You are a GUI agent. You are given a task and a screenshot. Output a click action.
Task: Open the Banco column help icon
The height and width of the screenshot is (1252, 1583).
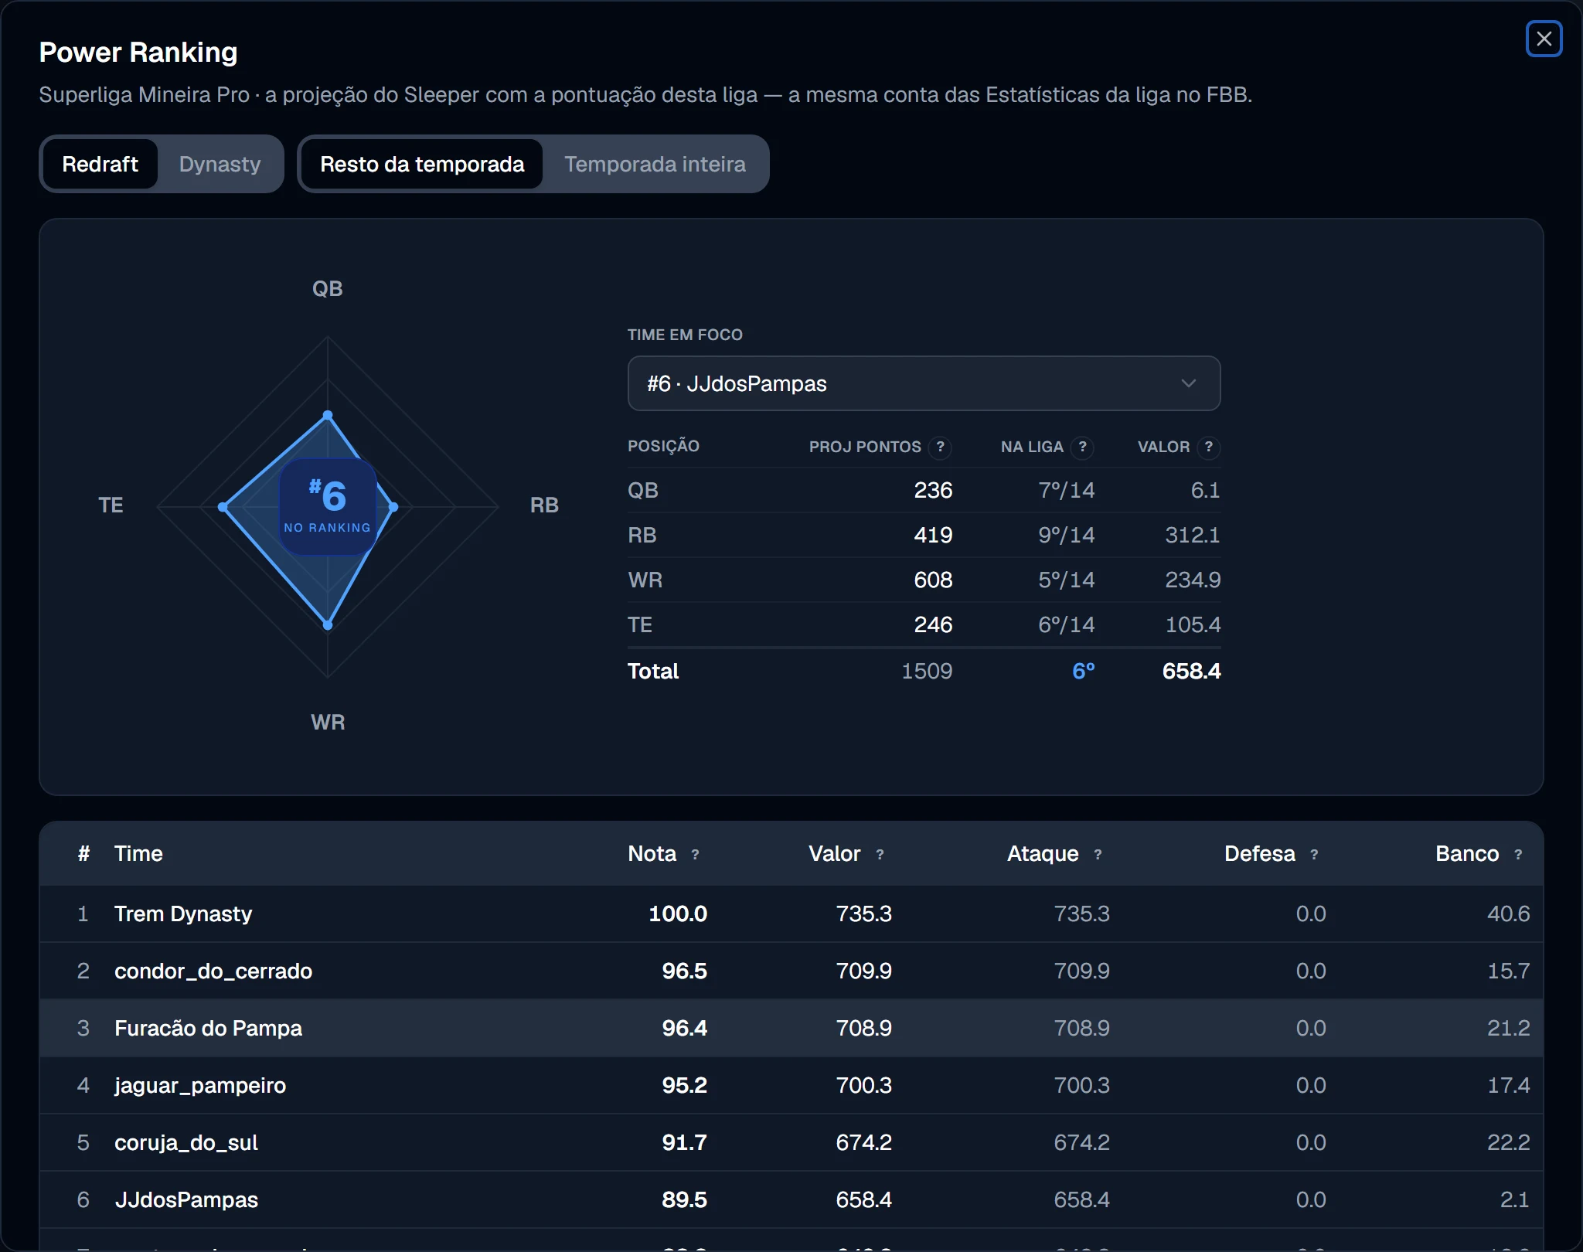tap(1518, 854)
